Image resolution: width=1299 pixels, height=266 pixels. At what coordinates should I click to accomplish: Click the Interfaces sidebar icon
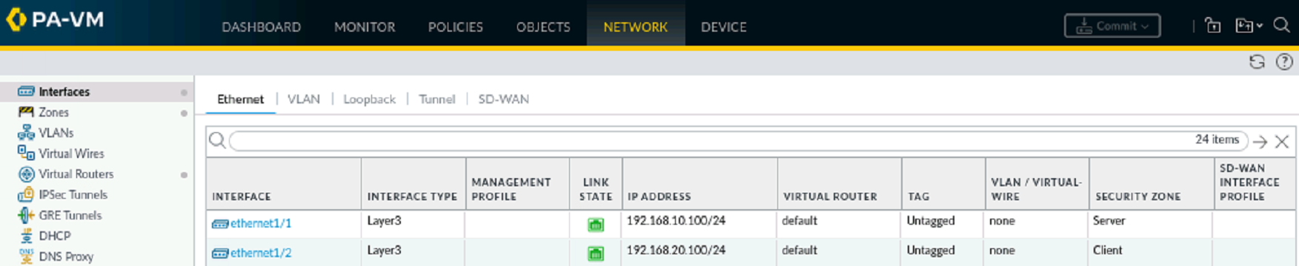pos(26,92)
